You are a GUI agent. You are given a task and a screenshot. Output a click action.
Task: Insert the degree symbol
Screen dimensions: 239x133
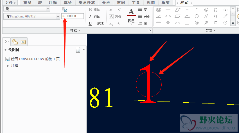point(197,9)
